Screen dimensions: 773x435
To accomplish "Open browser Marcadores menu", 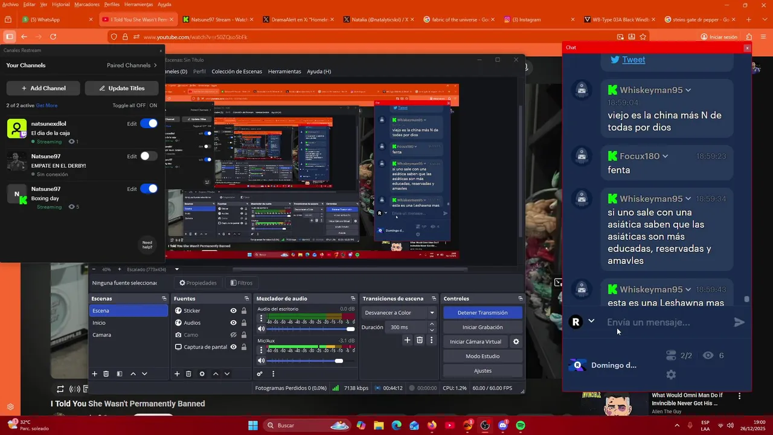I will (x=87, y=4).
